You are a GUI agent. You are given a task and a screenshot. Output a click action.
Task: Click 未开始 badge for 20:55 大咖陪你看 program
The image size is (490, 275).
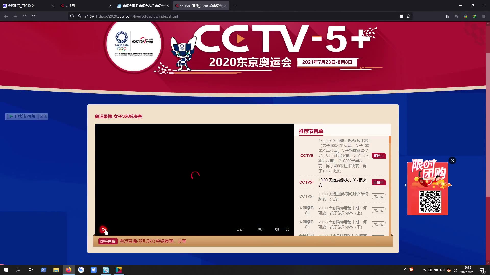tap(378, 224)
